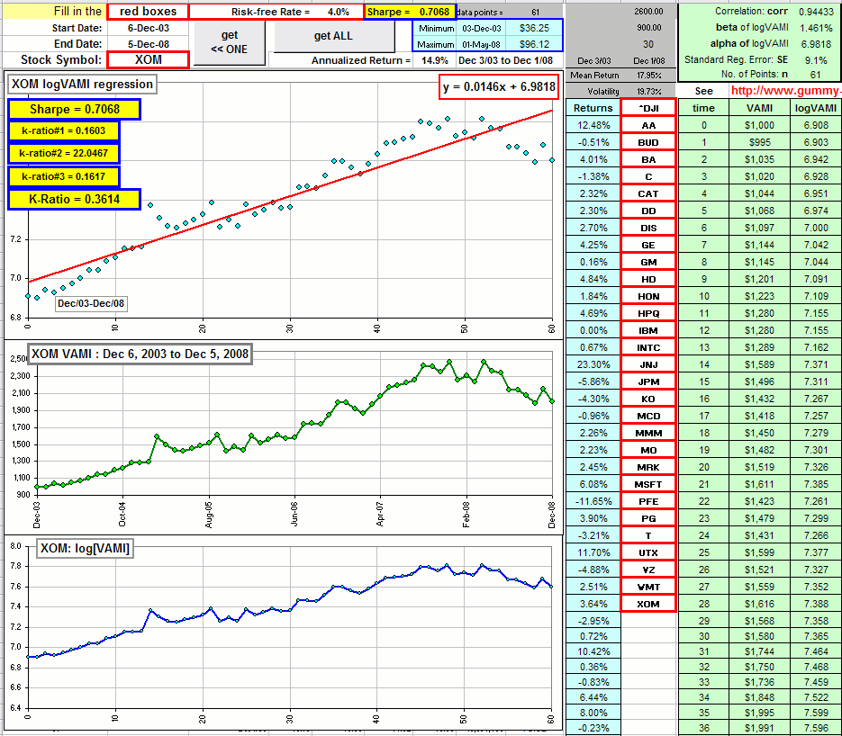Image resolution: width=842 pixels, height=736 pixels.
Task: Select the alpha of logVAMI value 6.9818
Action: coord(816,44)
